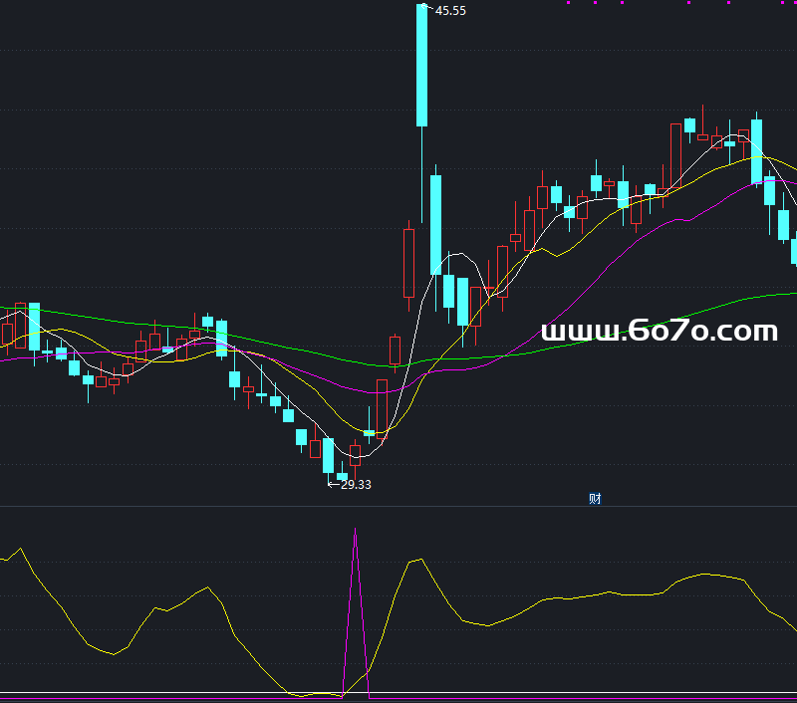Image resolution: width=797 pixels, height=703 pixels.
Task: Click the 财 financial event marker
Action: (x=595, y=499)
